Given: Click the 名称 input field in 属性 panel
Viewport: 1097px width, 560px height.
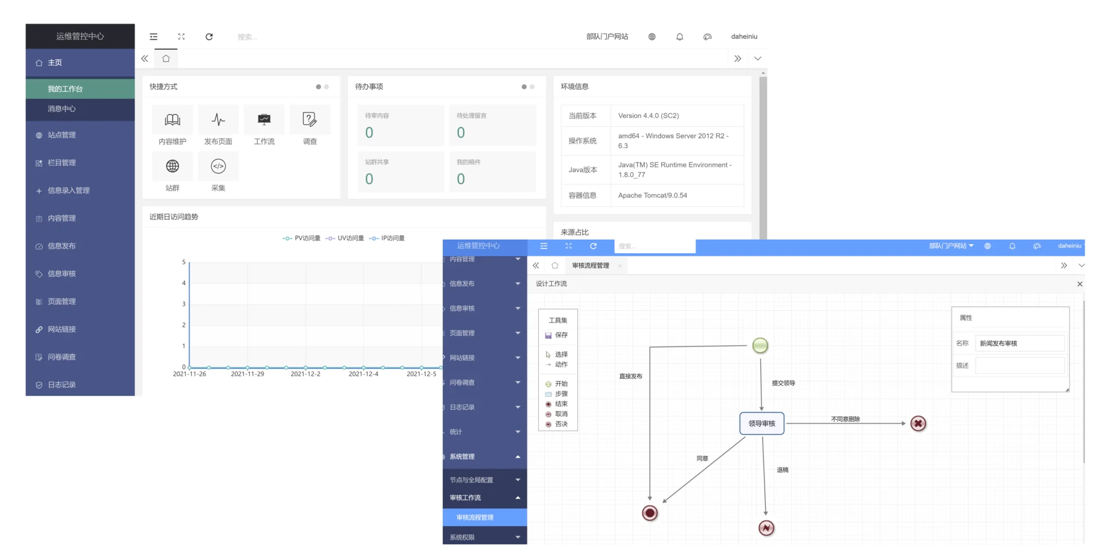Looking at the screenshot, I should 1019,343.
